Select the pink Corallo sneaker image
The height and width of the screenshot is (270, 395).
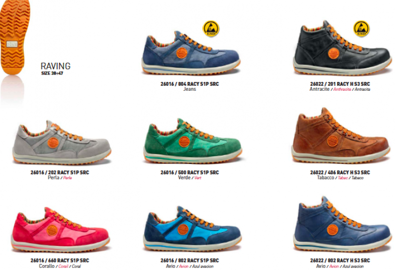(60, 230)
